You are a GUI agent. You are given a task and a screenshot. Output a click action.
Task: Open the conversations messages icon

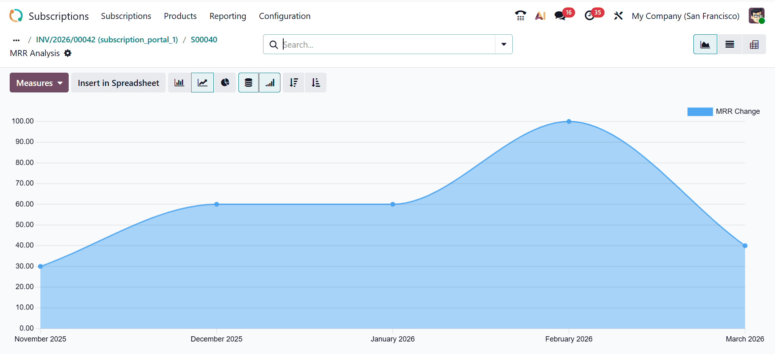[x=560, y=16]
